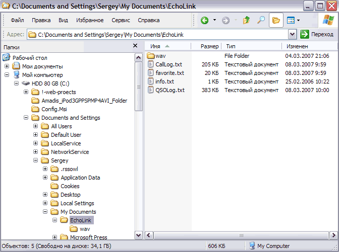This screenshot has height=252, width=339.
Task: Select the CallLog.txt file icon
Action: (x=150, y=64)
